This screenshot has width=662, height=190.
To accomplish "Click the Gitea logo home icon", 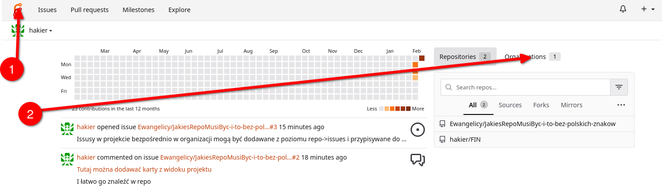I will pos(18,10).
